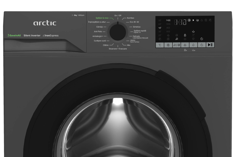Viewport: 236px width, 157px height.
Task: Click the program selector knob
Action: [x=118, y=32]
